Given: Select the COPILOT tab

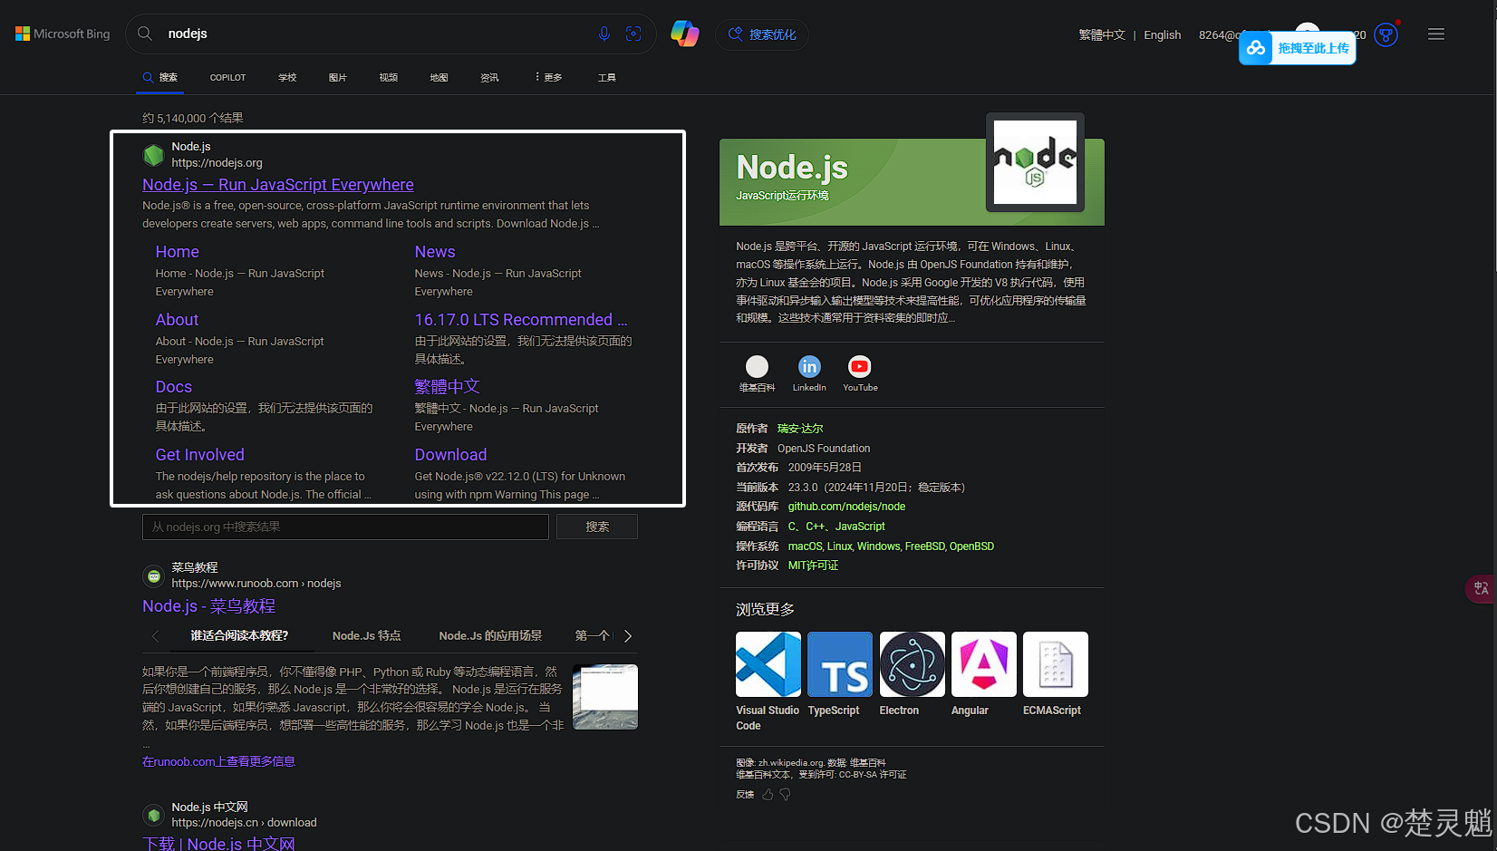Looking at the screenshot, I should (x=227, y=77).
